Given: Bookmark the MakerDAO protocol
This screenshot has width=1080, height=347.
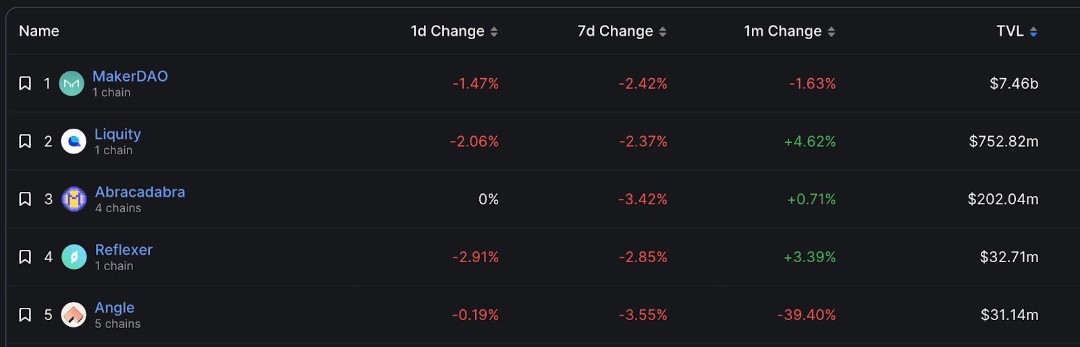Looking at the screenshot, I should (x=25, y=84).
